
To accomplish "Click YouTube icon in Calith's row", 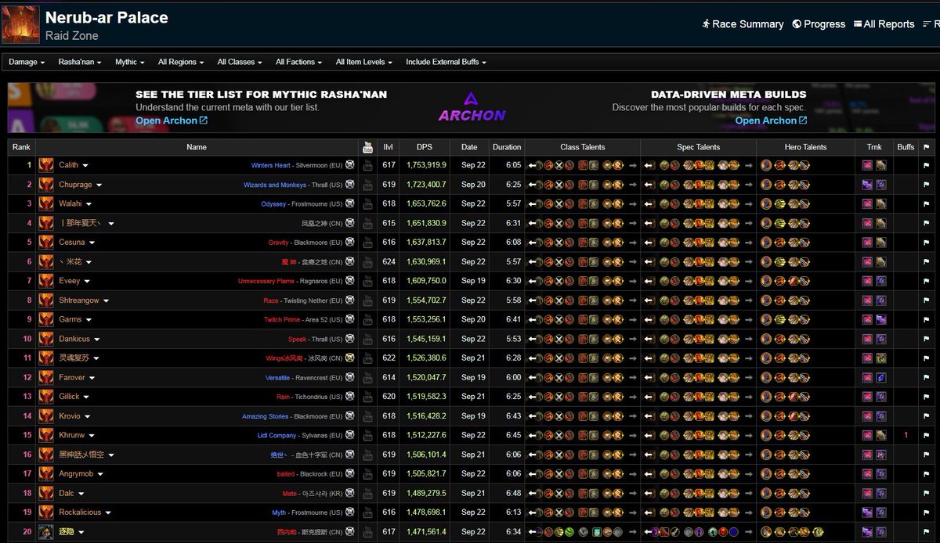I will coord(368,165).
